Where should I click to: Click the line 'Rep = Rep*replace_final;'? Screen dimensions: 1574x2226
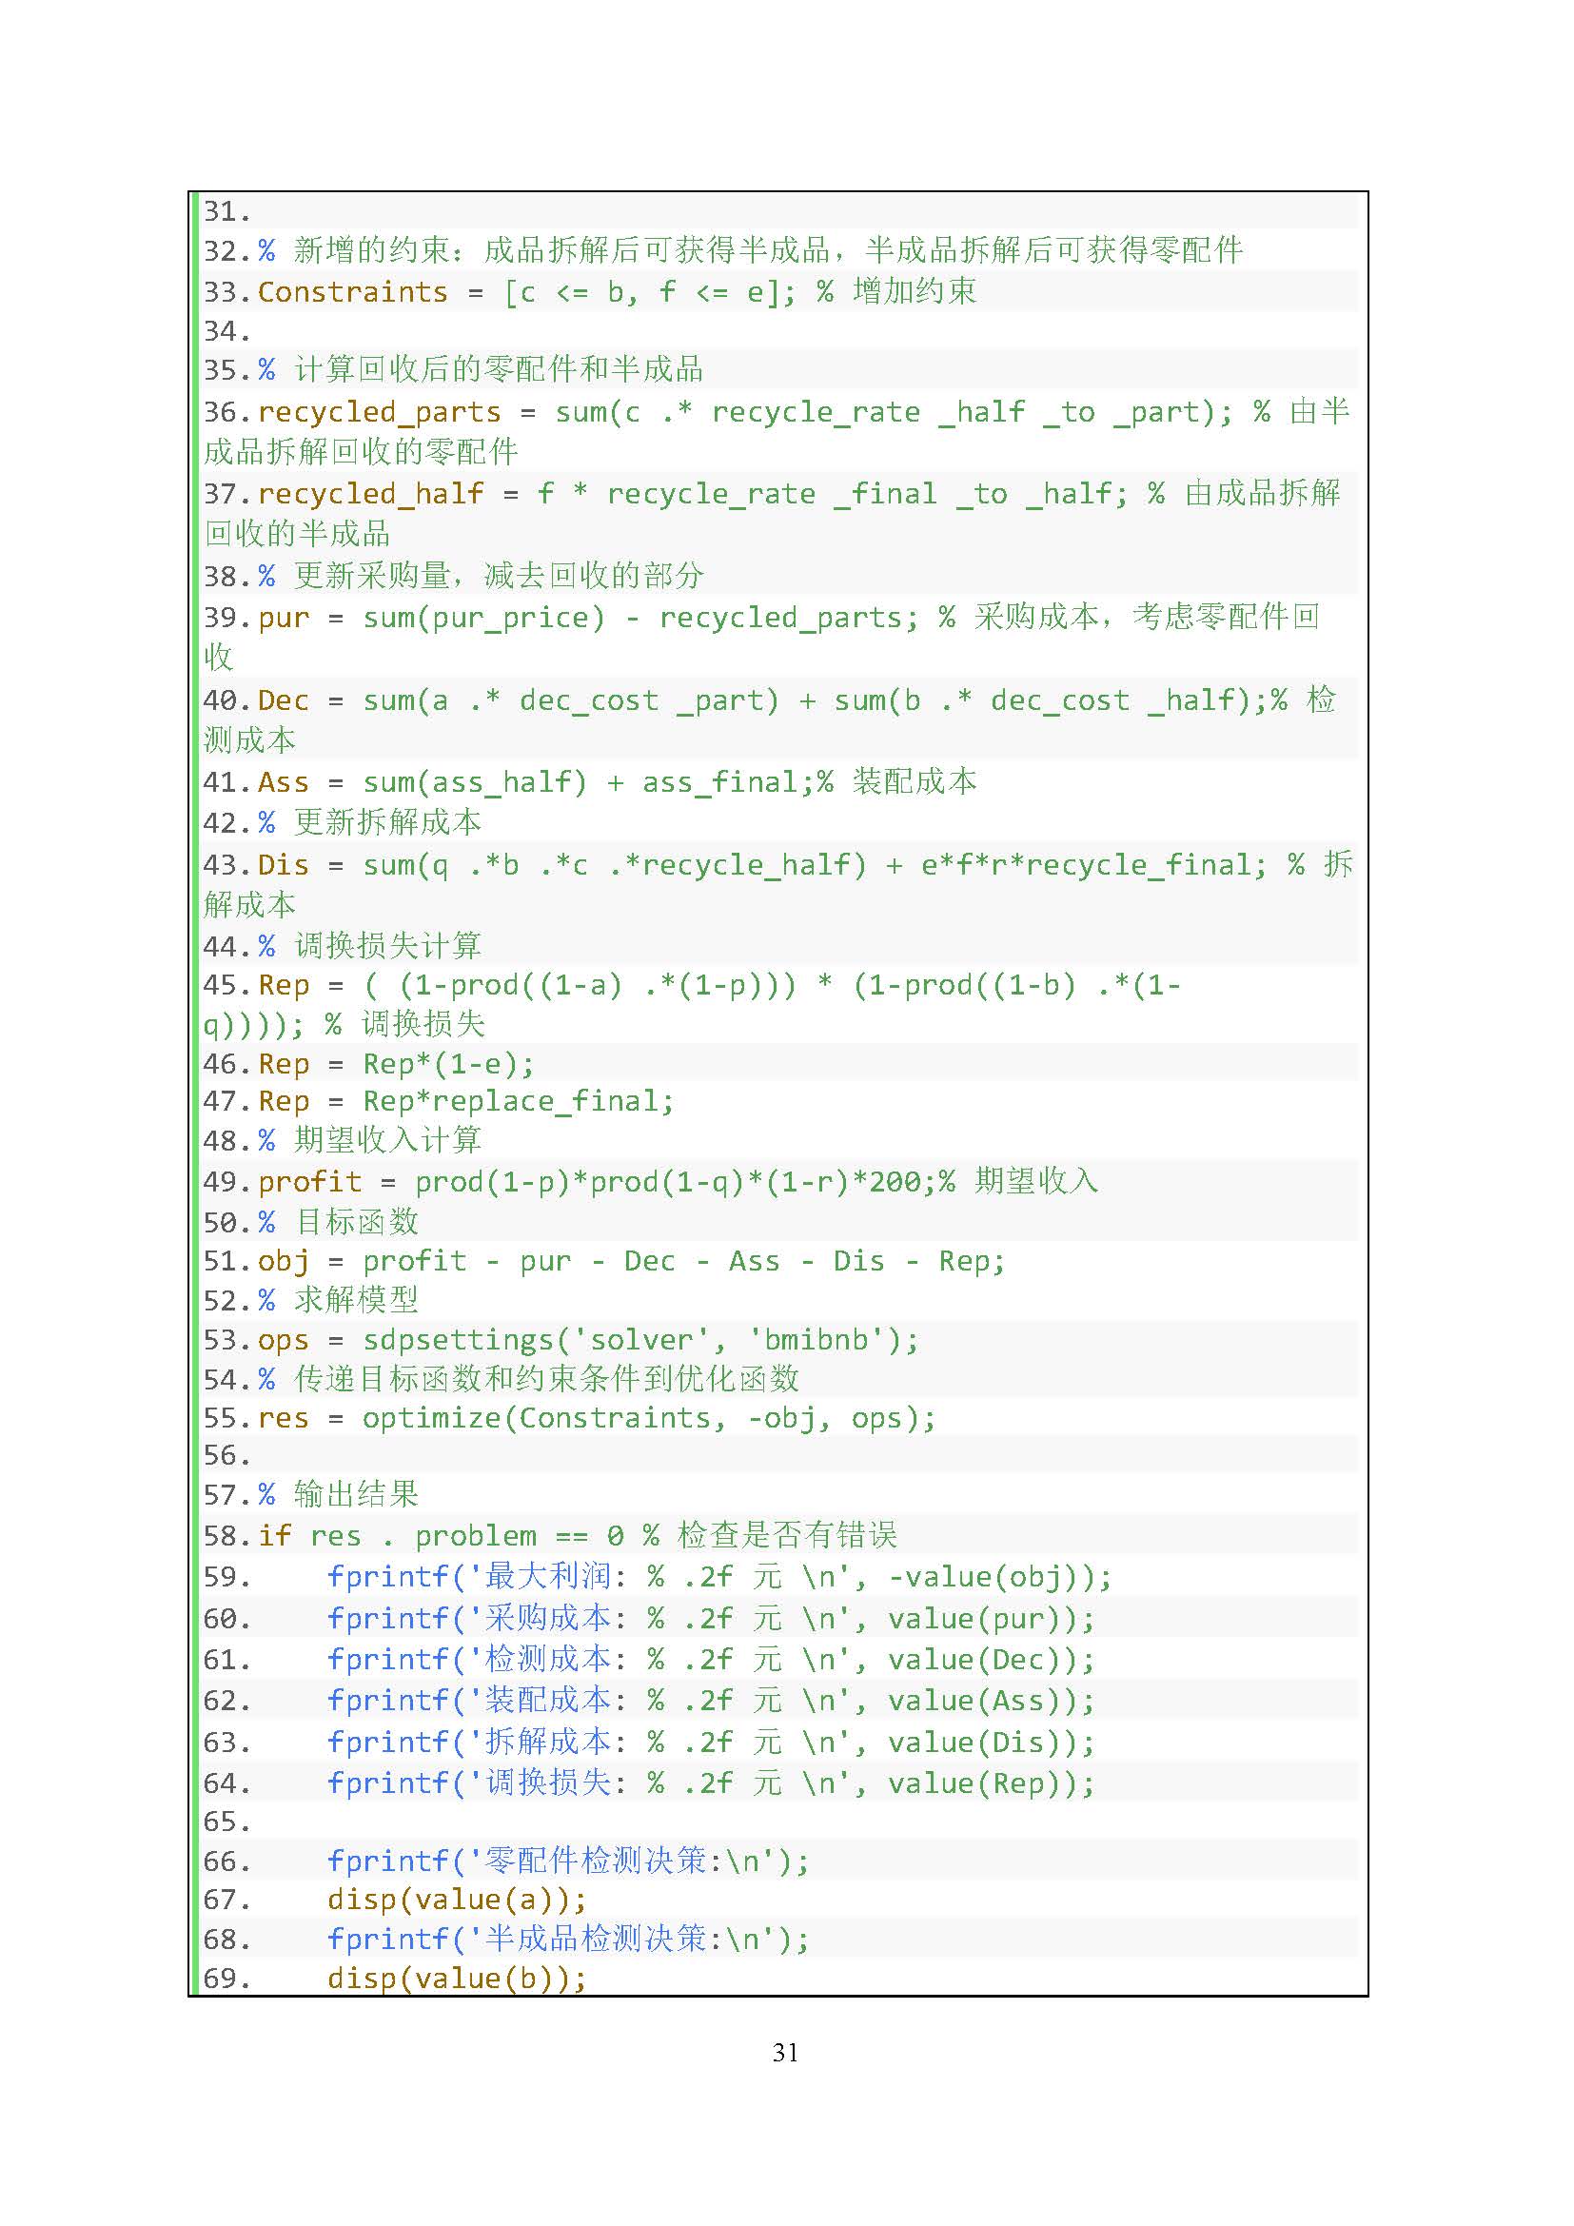click(x=465, y=1101)
